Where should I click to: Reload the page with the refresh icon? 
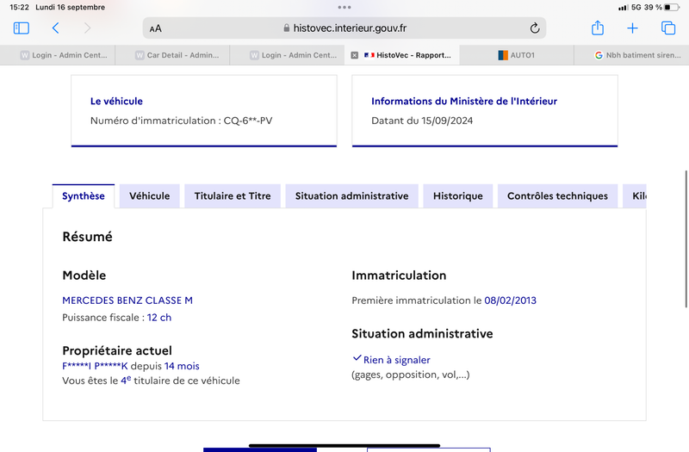pos(534,28)
